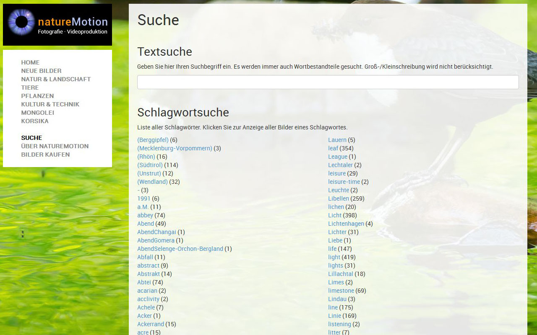Select SUCHE in the sidebar

pyautogui.click(x=31, y=138)
